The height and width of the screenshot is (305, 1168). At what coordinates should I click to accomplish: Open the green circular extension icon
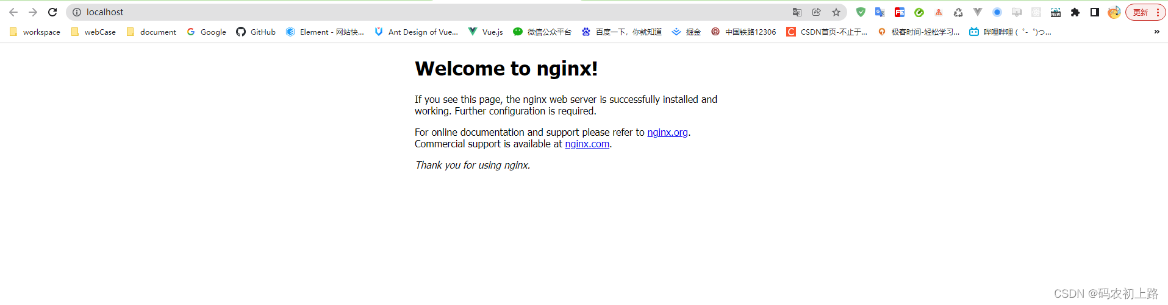(919, 12)
